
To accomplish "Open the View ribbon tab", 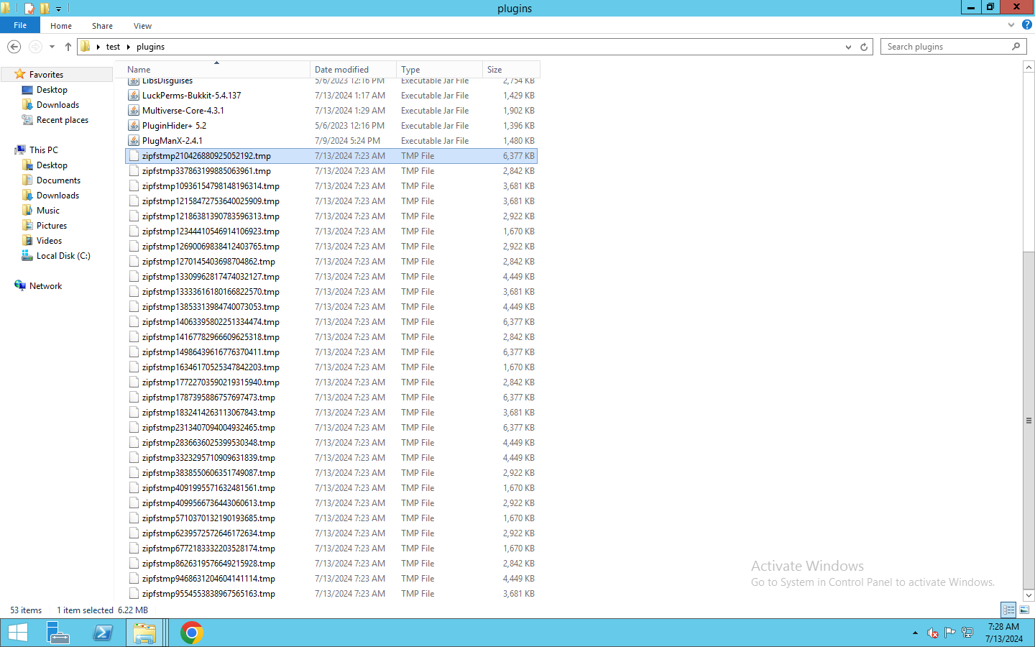I will (x=142, y=26).
